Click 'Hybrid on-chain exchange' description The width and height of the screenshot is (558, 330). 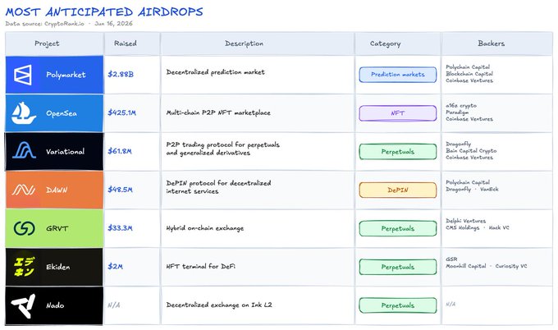click(205, 228)
